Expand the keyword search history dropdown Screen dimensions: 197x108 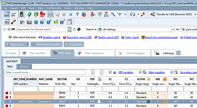coord(70,29)
